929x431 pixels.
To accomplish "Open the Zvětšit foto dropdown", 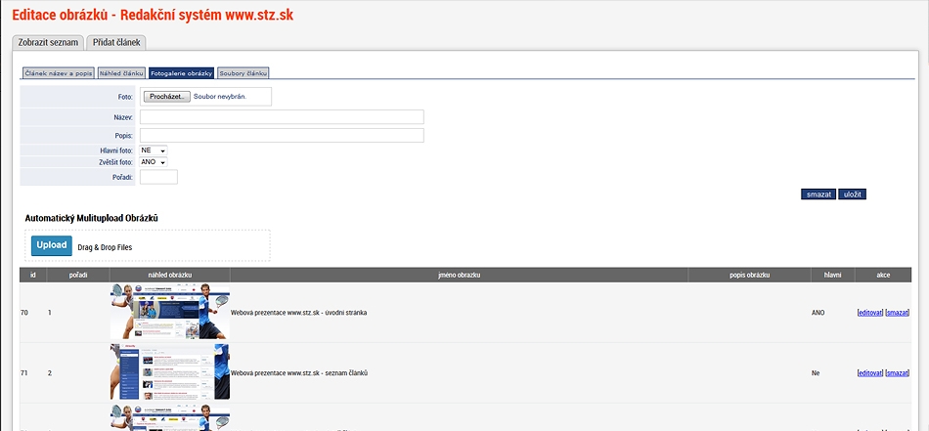I will point(153,161).
